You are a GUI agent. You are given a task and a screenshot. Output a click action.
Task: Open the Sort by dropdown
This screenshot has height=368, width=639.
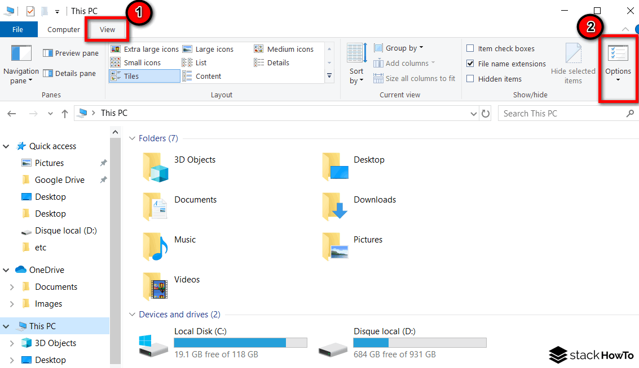pyautogui.click(x=356, y=64)
